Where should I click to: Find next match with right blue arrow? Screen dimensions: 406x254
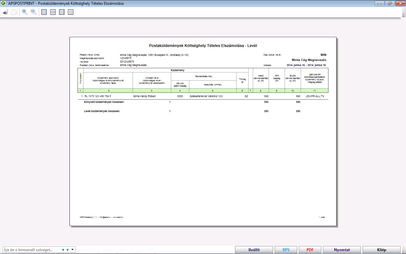(x=68, y=250)
